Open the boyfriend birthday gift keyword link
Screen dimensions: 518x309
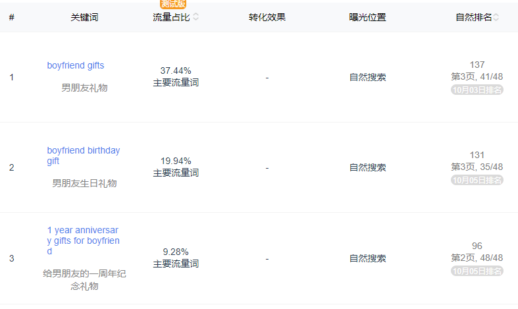tap(83, 155)
